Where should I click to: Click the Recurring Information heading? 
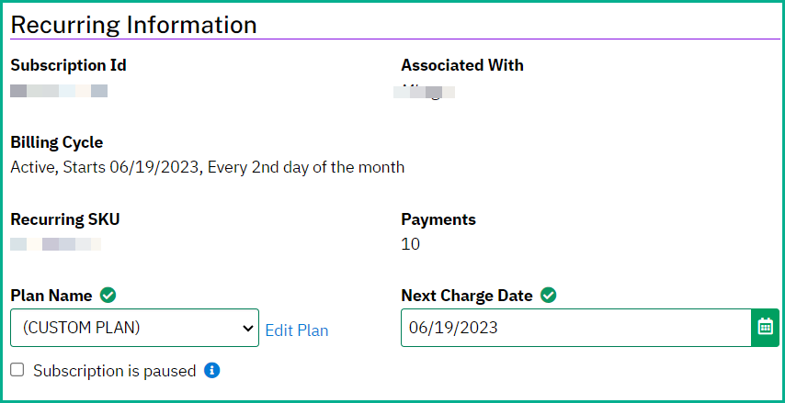point(133,25)
